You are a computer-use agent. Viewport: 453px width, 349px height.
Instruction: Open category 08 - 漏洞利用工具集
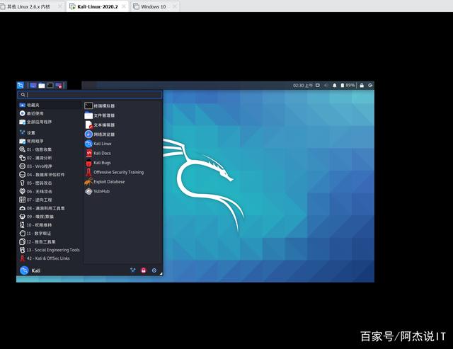50,208
